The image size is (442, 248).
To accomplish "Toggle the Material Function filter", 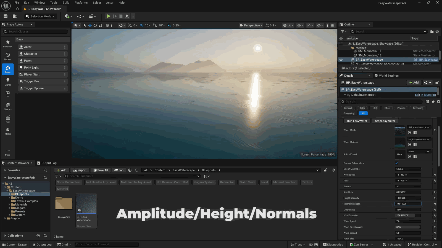I will tap(285, 182).
